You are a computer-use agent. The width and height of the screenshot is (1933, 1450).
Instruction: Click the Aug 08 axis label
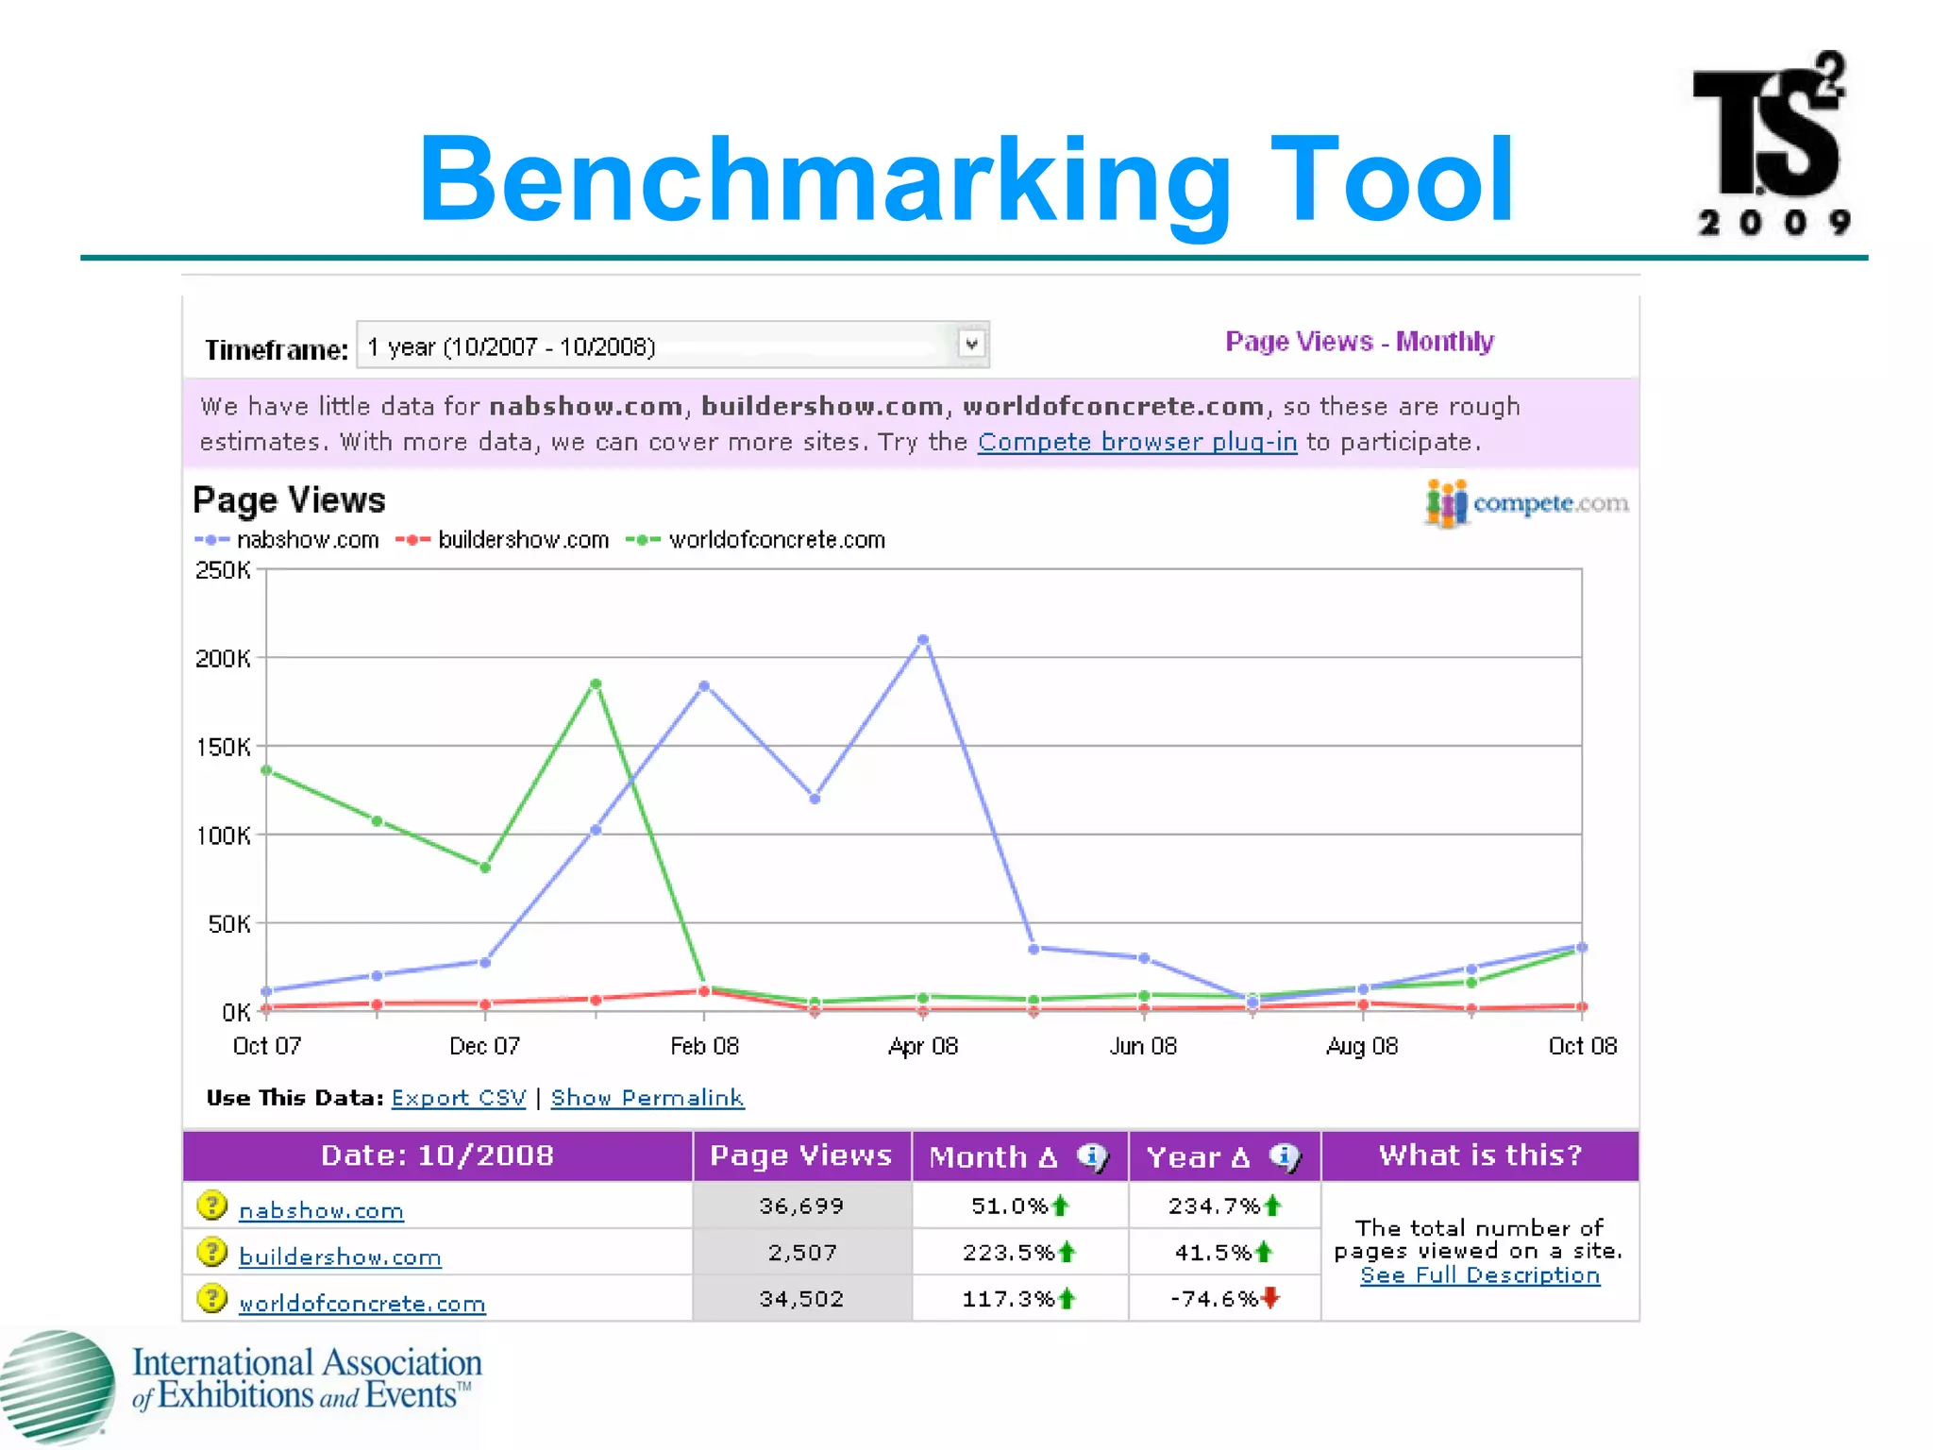pyautogui.click(x=1362, y=1046)
